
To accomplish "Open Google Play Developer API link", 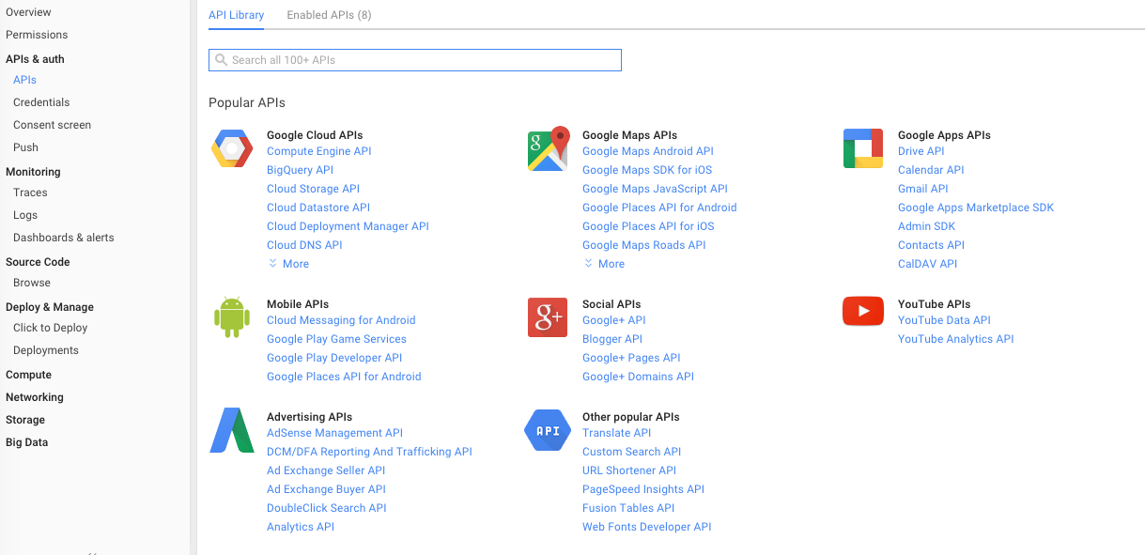I will tap(334, 358).
